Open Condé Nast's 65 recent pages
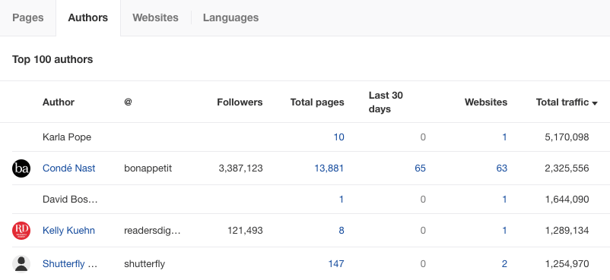Viewport: 610px width, 280px height. point(420,168)
